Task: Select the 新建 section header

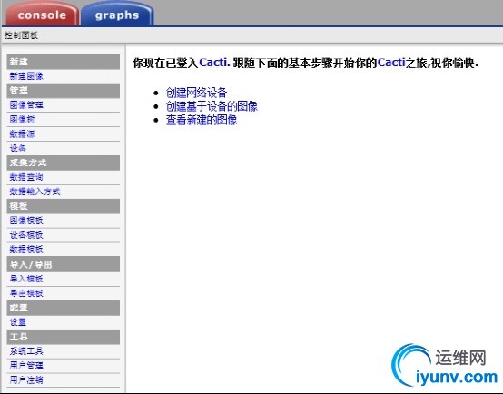Action: (64, 62)
